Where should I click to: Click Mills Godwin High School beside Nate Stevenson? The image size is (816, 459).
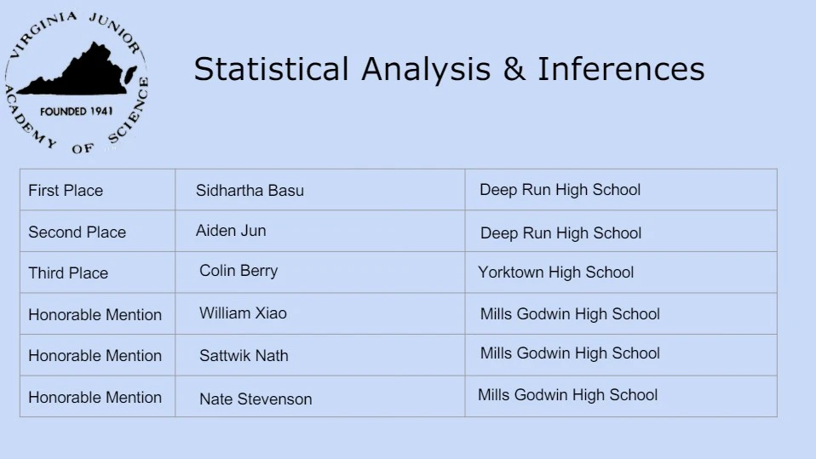click(568, 395)
